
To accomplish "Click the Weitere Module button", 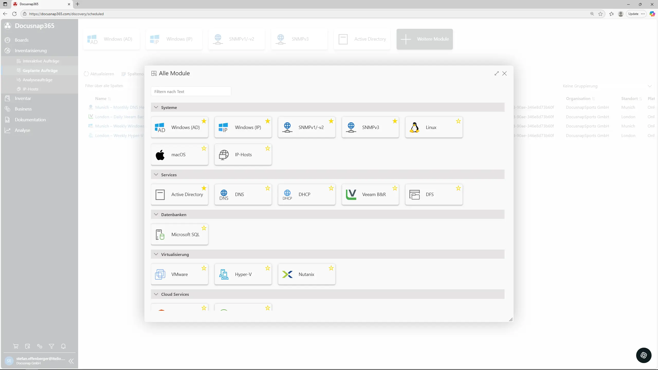I will coord(425,39).
